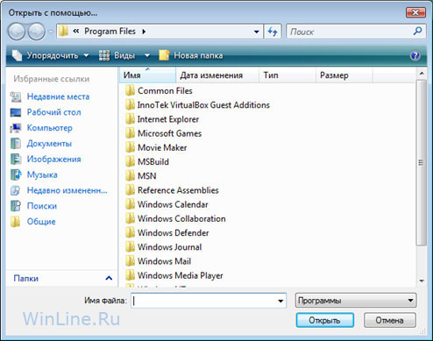Expand the Виды dropdown arrow
The width and height of the screenshot is (433, 341).
pyautogui.click(x=147, y=55)
